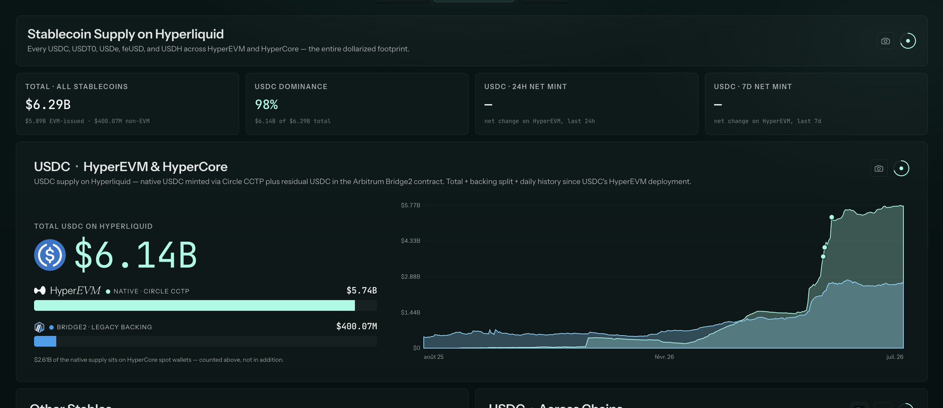Click the large $6.14B figure

pos(136,255)
